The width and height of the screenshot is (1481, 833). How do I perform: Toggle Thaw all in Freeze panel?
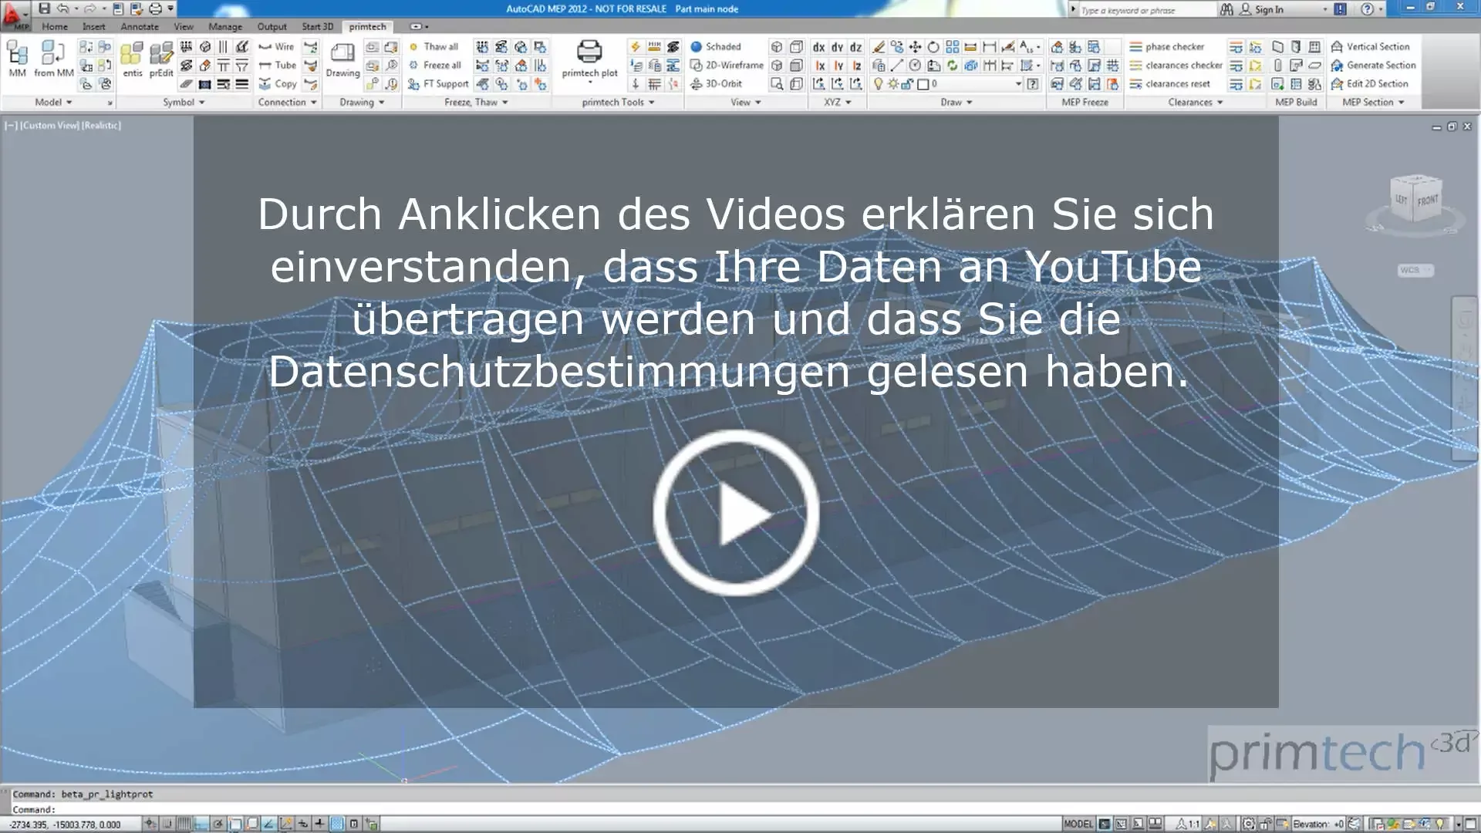[434, 46]
